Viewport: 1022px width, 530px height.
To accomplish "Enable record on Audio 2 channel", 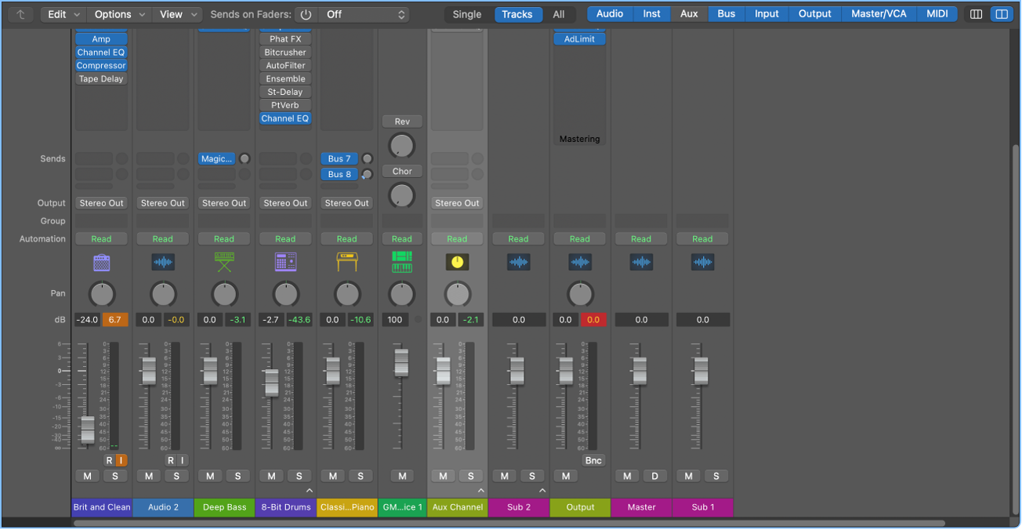I will pyautogui.click(x=171, y=460).
